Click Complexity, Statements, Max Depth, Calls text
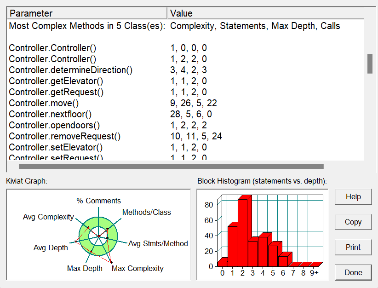Viewport: 378px width, 288px height. tap(255, 26)
